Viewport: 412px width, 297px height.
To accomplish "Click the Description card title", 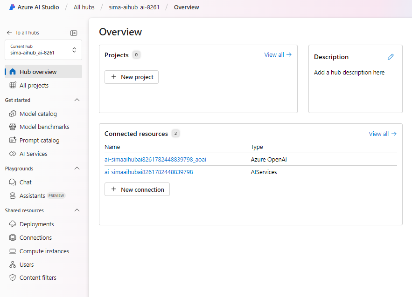I will point(331,57).
